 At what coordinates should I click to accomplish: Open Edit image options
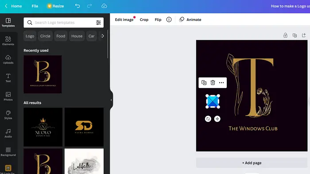[x=124, y=19]
